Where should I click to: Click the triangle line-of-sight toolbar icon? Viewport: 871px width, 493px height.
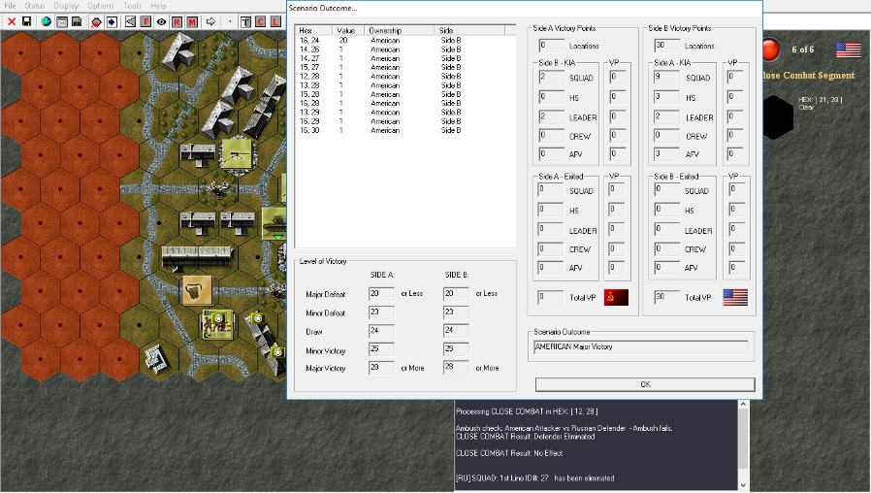(130, 21)
